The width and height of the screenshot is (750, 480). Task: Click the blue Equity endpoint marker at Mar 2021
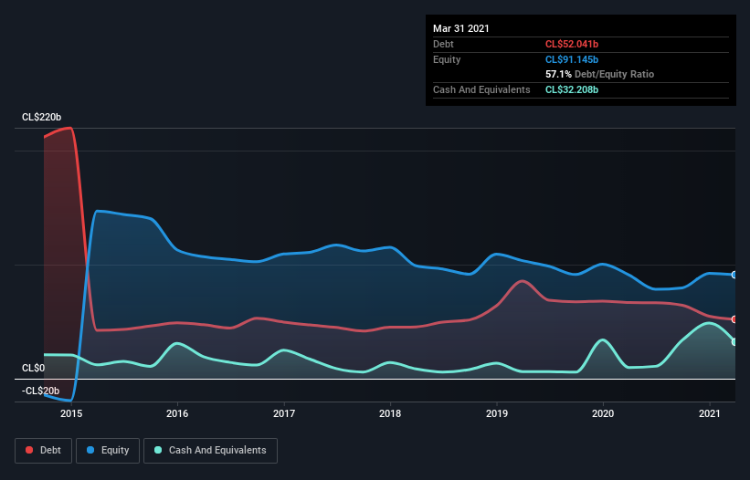point(734,275)
